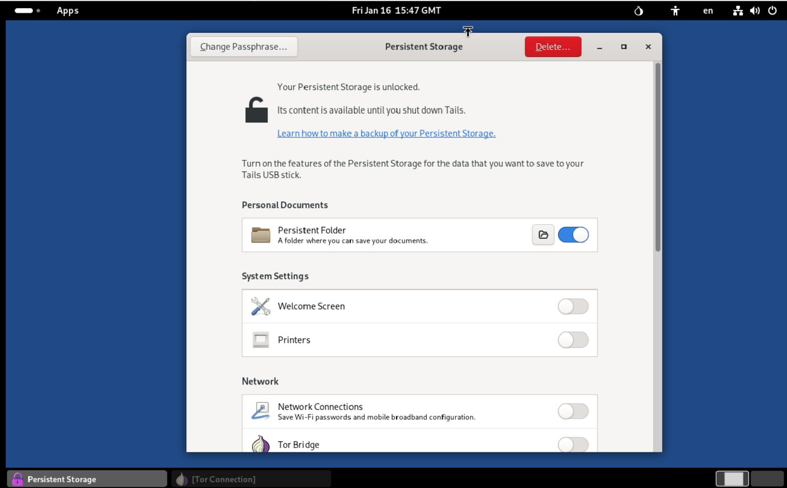
Task: Click Tor Connection onion icon in taskbar
Action: [182, 479]
